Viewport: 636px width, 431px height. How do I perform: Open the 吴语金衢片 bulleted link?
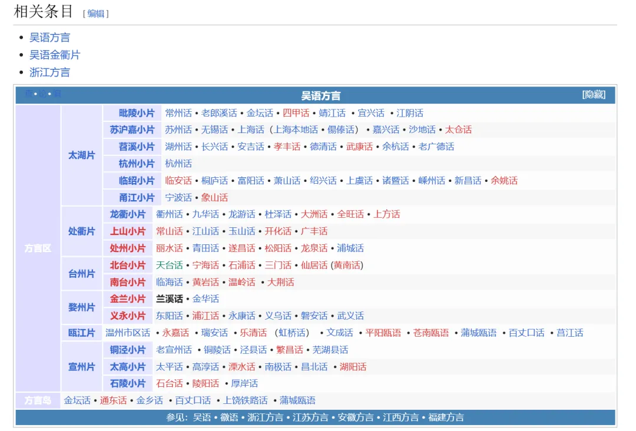pyautogui.click(x=55, y=55)
